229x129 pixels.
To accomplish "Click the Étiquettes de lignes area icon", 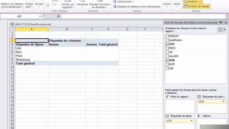I will click(x=167, y=116).
